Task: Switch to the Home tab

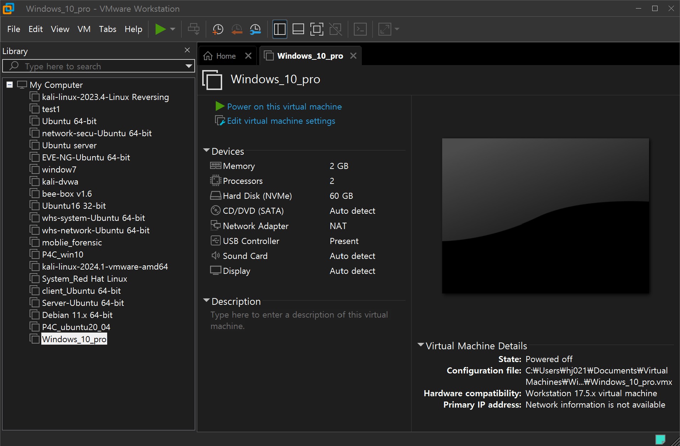Action: pos(226,56)
